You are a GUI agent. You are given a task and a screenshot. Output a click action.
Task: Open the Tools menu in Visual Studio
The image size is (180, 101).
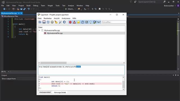(57, 6)
